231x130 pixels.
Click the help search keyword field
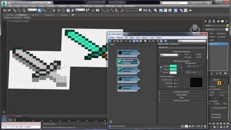coord(175,3)
